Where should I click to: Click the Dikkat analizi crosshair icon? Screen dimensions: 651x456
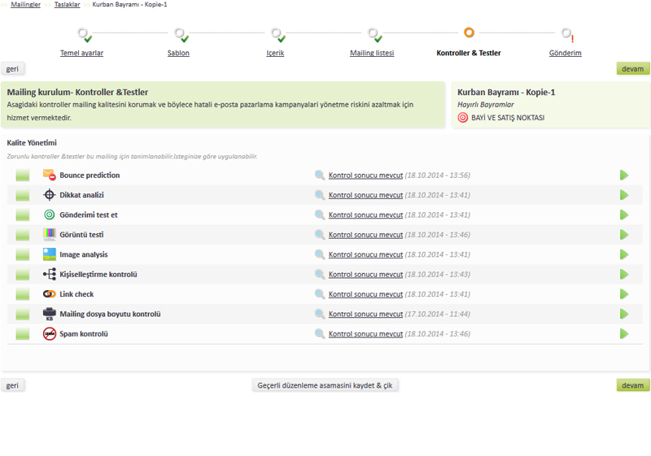click(x=49, y=195)
